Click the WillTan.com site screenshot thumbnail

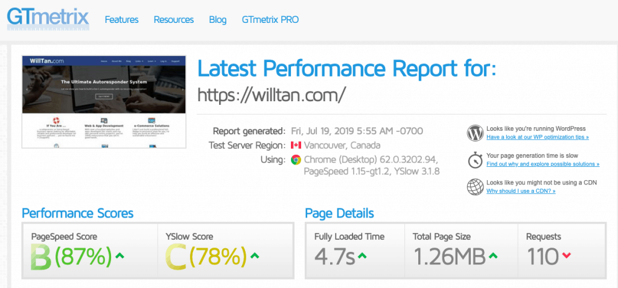pos(104,102)
